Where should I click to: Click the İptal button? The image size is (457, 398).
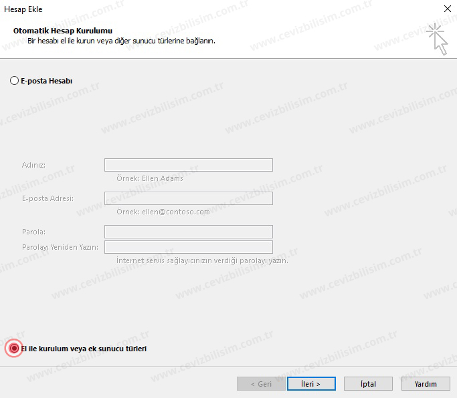pyautogui.click(x=368, y=384)
